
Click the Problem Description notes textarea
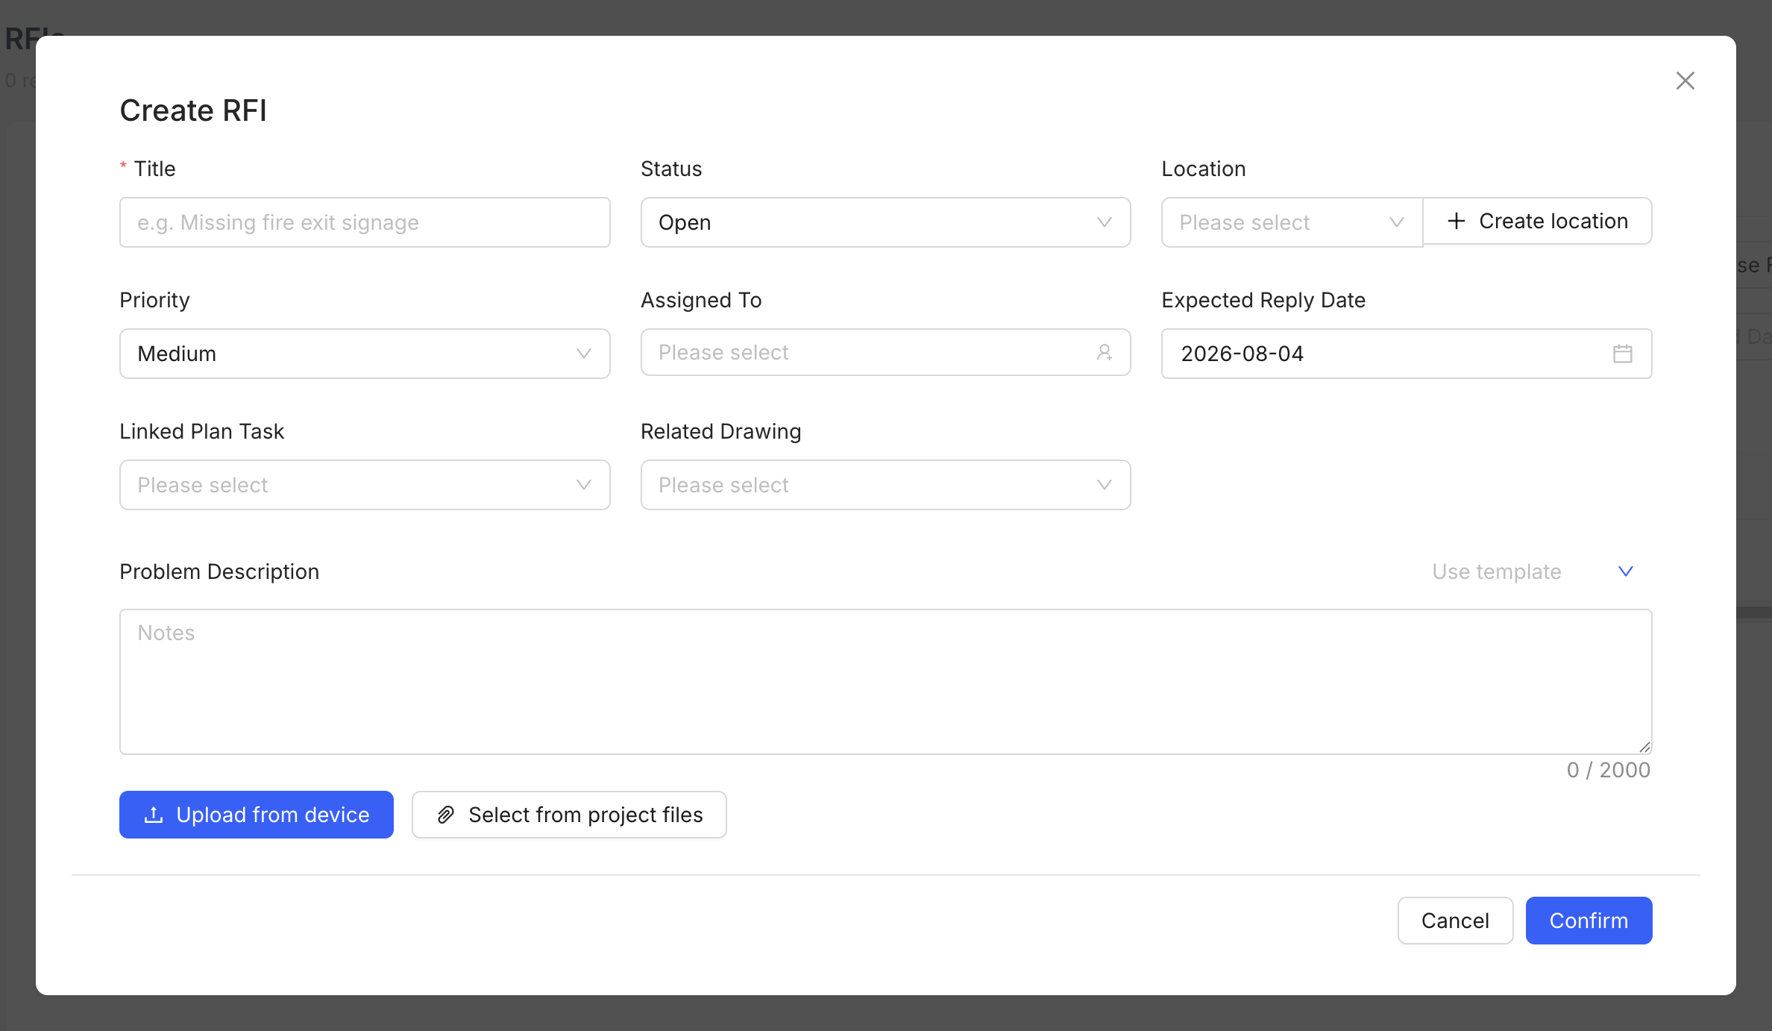(885, 682)
